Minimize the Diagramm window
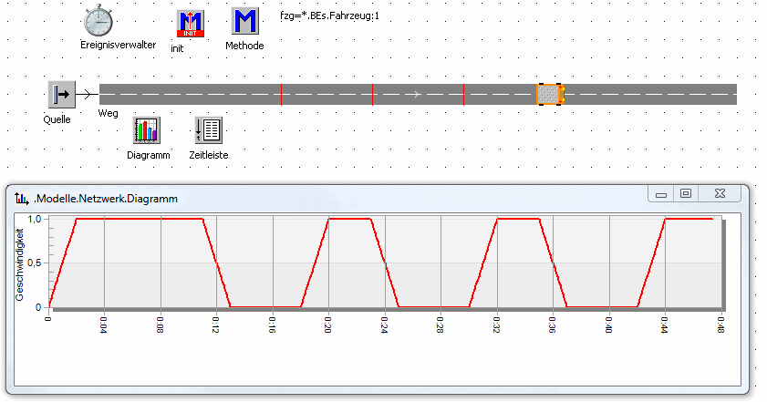Screen dimensions: 767x402 point(661,193)
